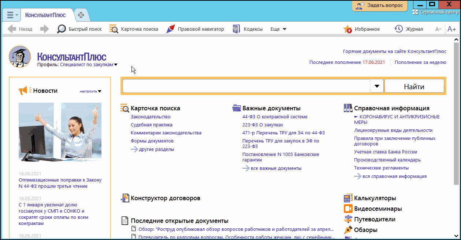
Task: Open Комментарии законодательства section
Action: coord(166,133)
